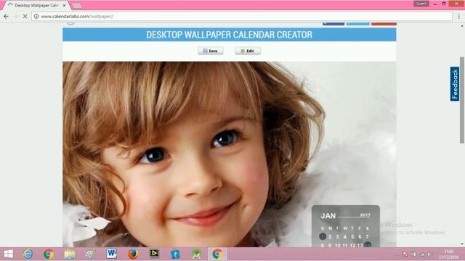Focus the calendarlabs.com address bar

(242, 17)
